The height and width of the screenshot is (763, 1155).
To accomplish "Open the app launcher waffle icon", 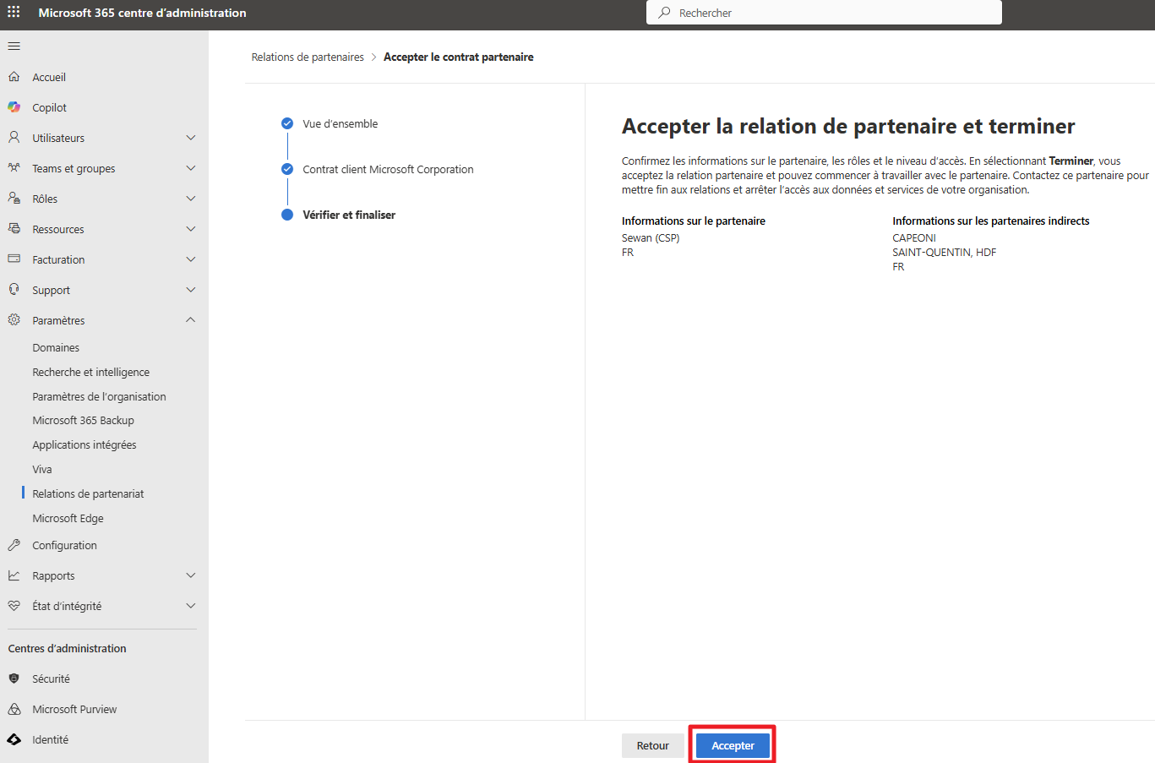I will click(x=14, y=13).
